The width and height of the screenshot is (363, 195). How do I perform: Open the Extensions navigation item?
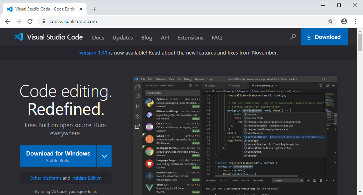click(x=190, y=38)
